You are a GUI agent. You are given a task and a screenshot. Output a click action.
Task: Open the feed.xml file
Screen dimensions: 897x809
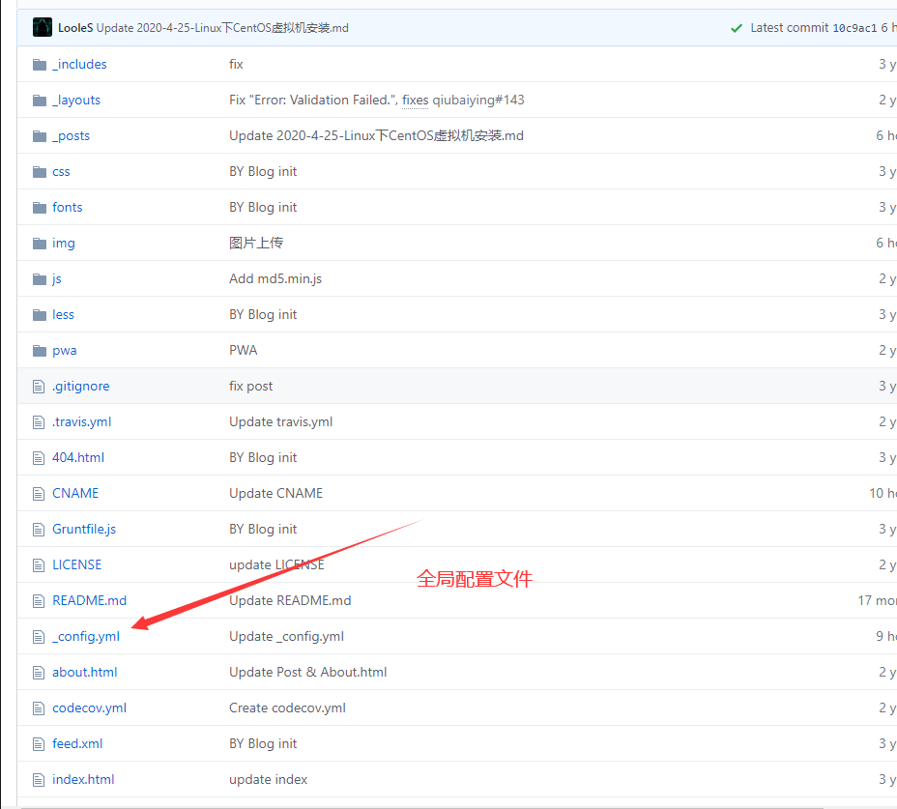coord(77,744)
